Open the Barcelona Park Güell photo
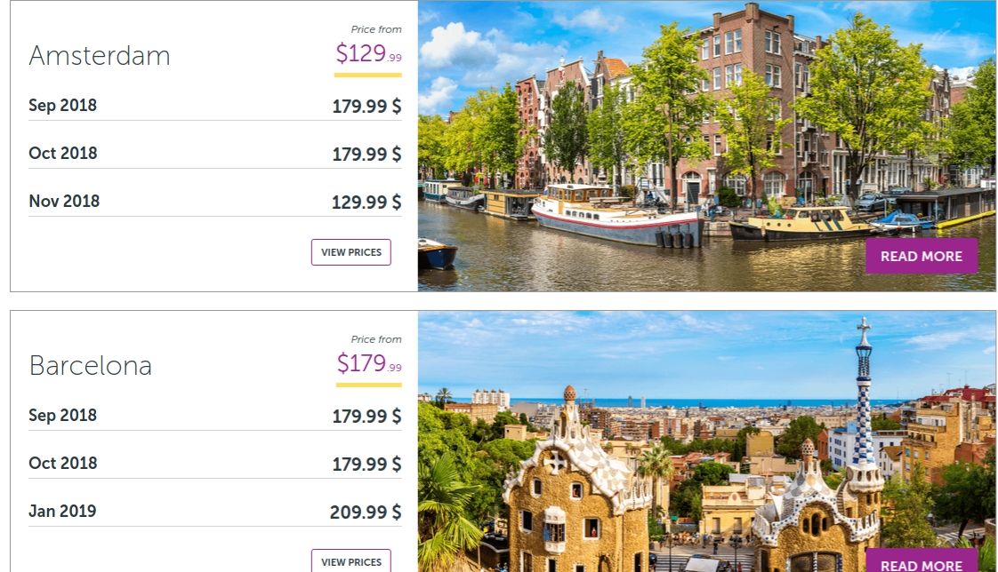Viewport: 998px width, 572px height. click(706, 441)
